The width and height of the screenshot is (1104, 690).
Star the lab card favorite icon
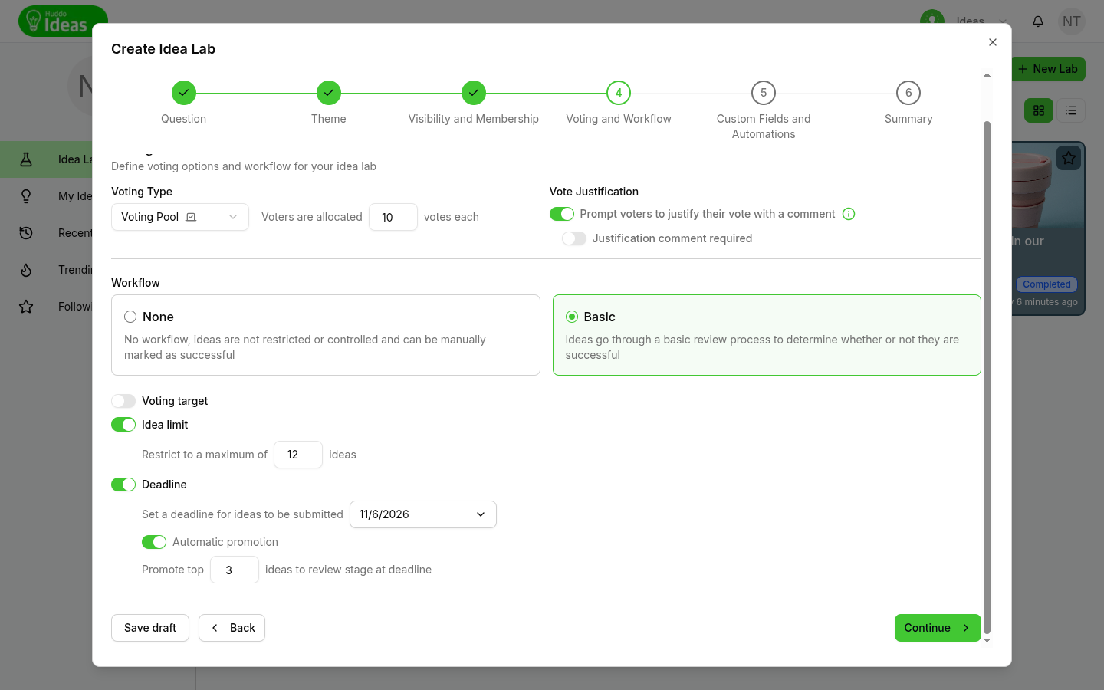1069,159
